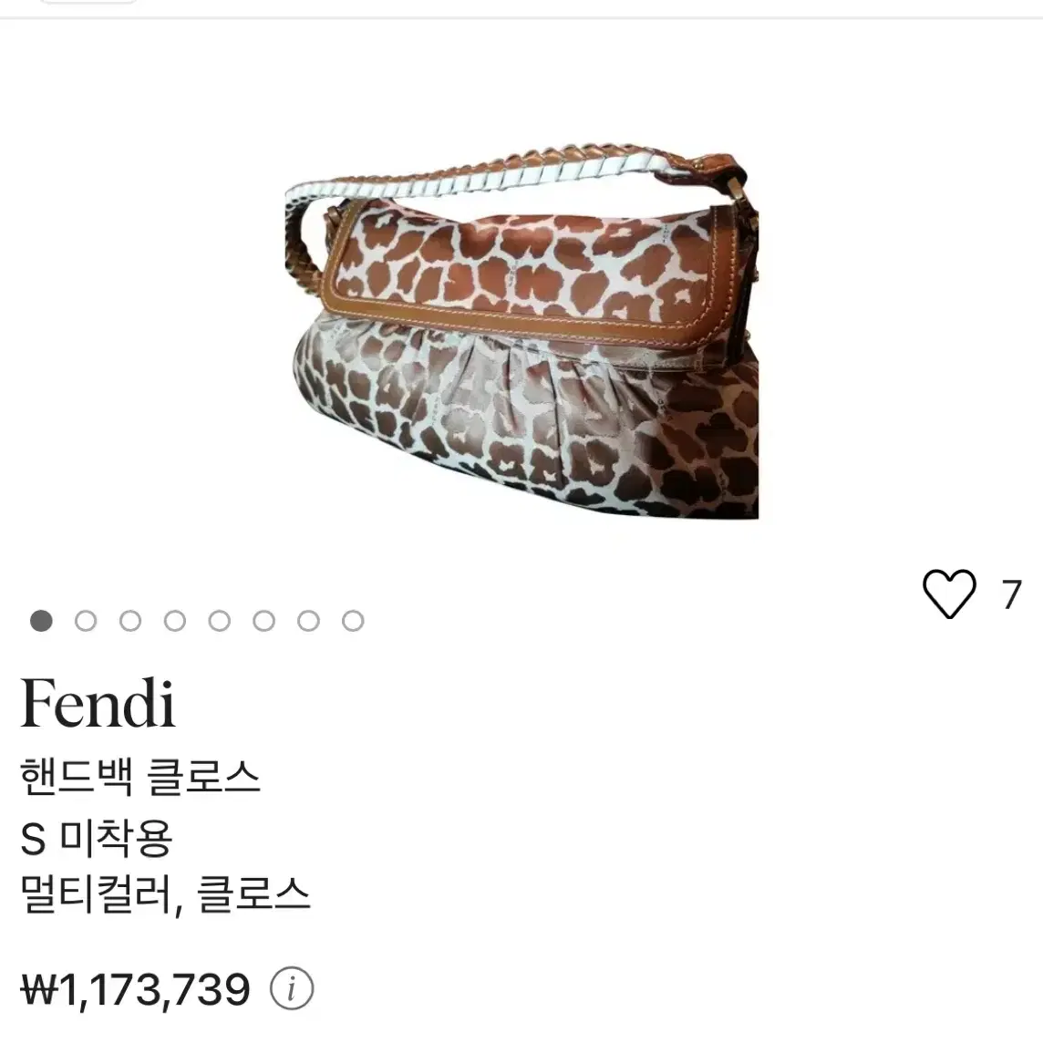
Task: Click the 핸드백 클로스 product title
Action: pos(139,776)
